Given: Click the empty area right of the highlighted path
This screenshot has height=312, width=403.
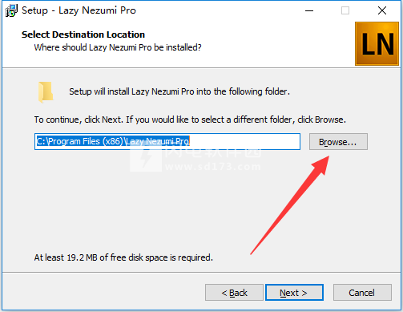Looking at the screenshot, I should [x=244, y=141].
